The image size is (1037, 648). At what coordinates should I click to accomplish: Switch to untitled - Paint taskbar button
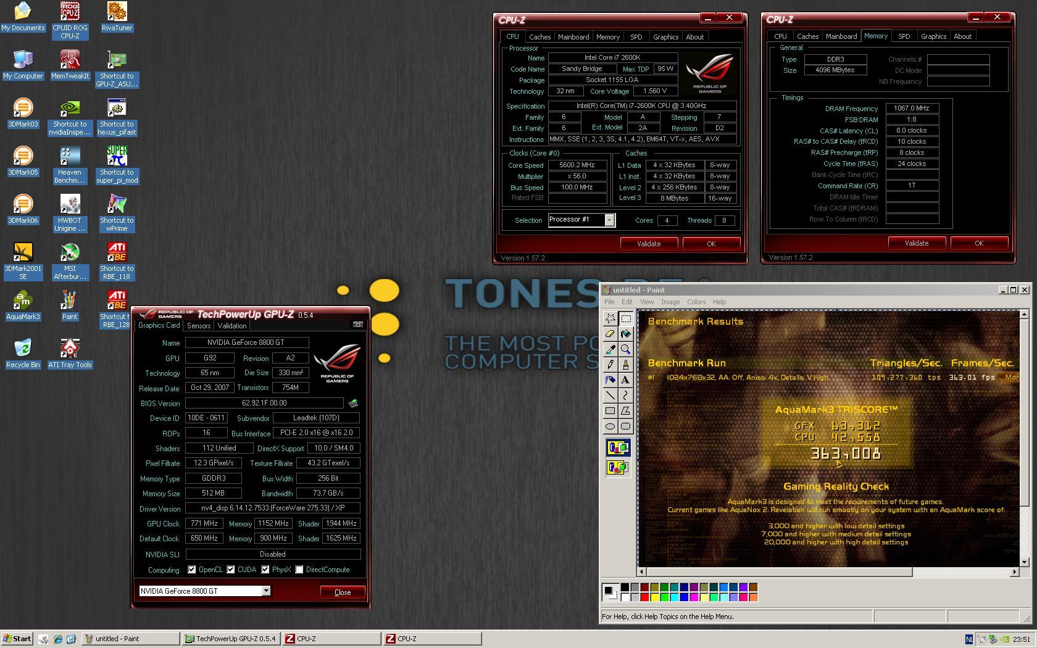(x=131, y=639)
